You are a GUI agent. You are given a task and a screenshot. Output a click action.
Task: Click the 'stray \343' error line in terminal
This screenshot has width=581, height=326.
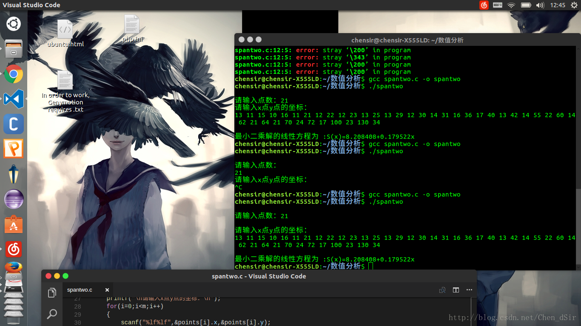(x=323, y=57)
